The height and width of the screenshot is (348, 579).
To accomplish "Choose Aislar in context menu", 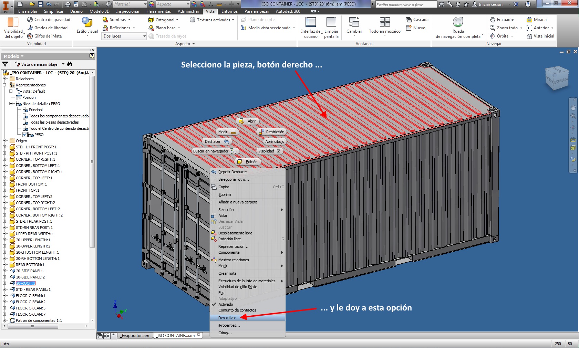I will (248, 215).
